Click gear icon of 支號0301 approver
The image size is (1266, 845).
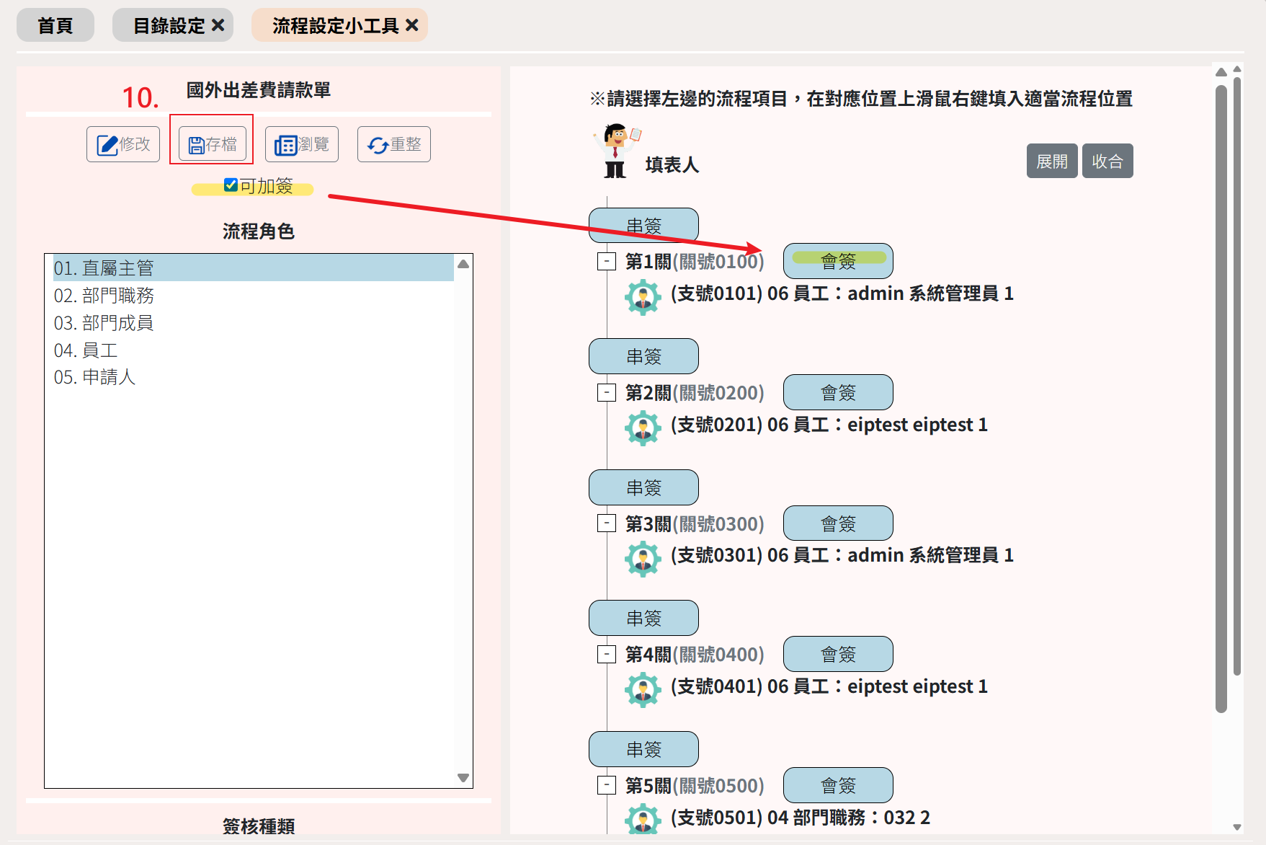pos(643,558)
